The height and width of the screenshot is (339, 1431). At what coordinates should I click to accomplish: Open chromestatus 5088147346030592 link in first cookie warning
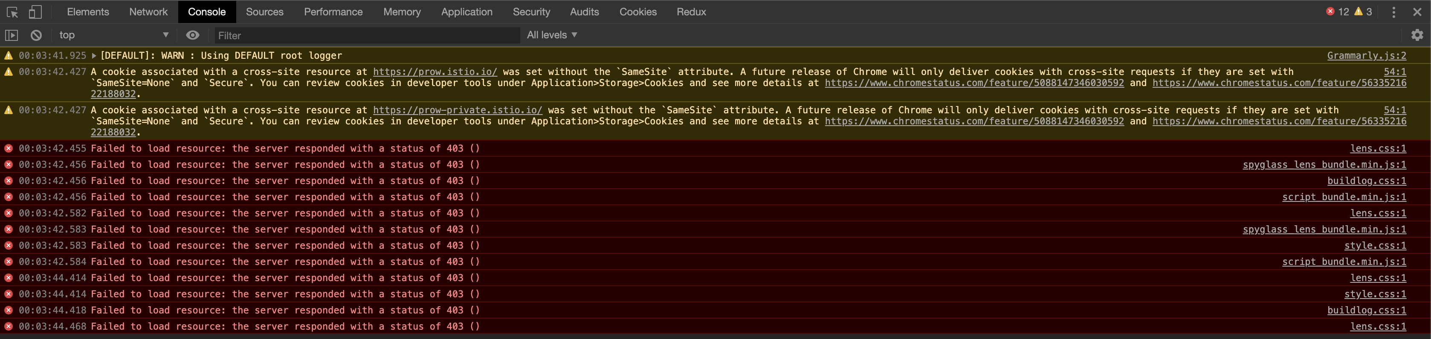pyautogui.click(x=974, y=83)
